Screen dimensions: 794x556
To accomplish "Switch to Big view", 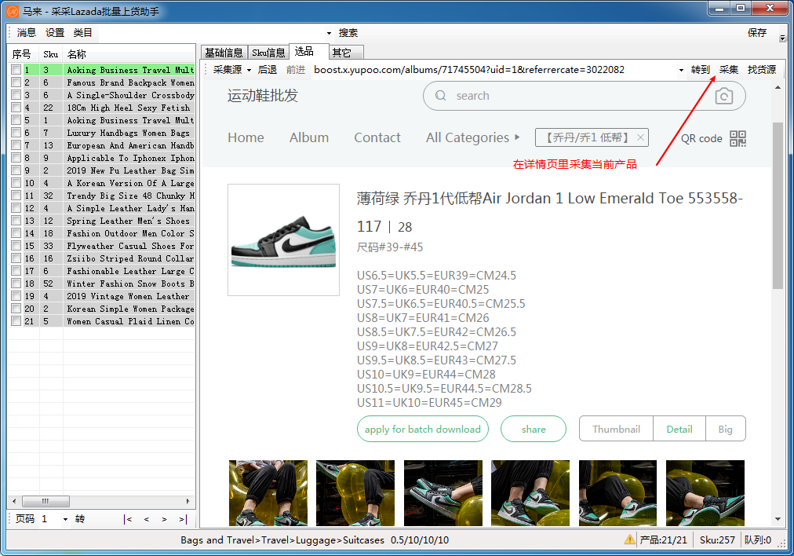I will pyautogui.click(x=725, y=429).
